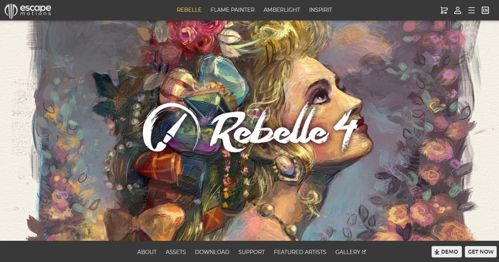Visit the Support section

click(x=251, y=252)
